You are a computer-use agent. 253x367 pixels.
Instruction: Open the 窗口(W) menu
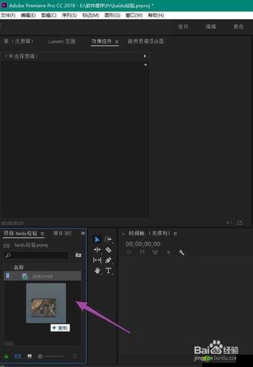coord(134,15)
